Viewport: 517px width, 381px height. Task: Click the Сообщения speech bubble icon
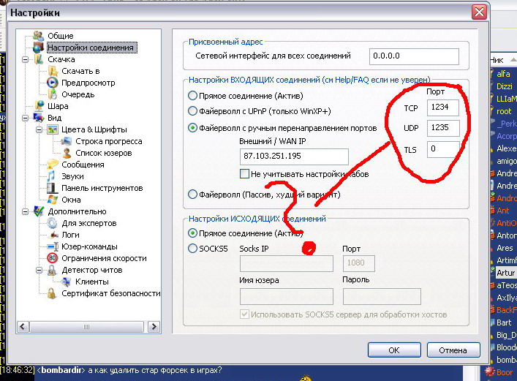53,165
